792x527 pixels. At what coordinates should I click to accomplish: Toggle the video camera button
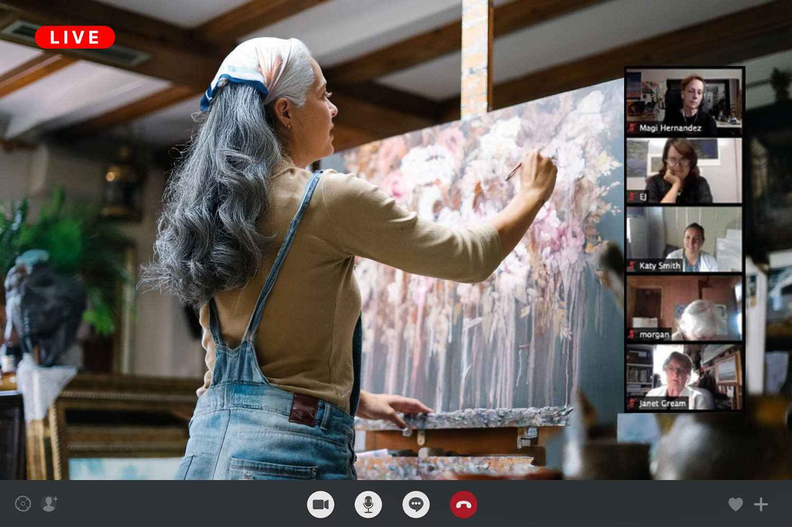coord(320,504)
